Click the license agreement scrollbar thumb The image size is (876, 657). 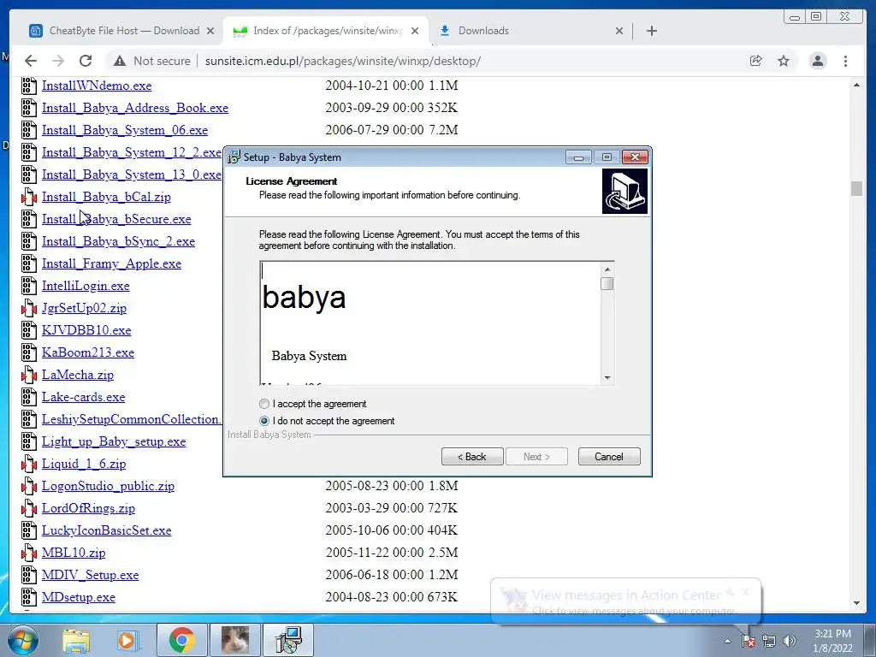(607, 284)
